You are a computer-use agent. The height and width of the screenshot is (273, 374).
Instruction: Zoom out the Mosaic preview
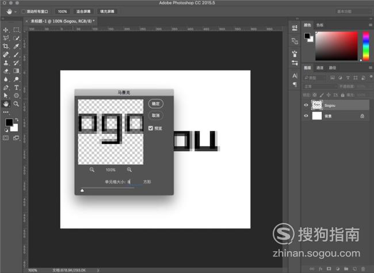pos(92,170)
